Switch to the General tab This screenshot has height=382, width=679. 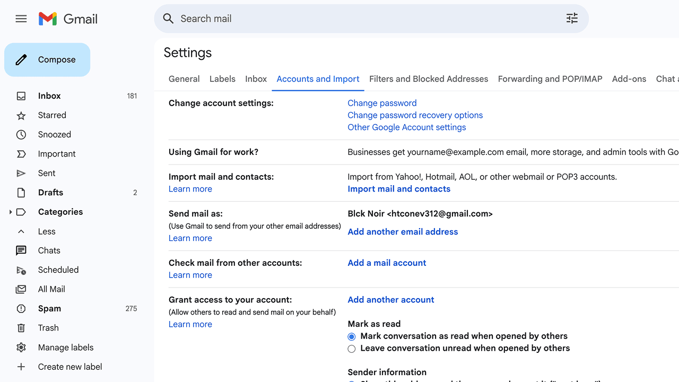[x=184, y=79]
